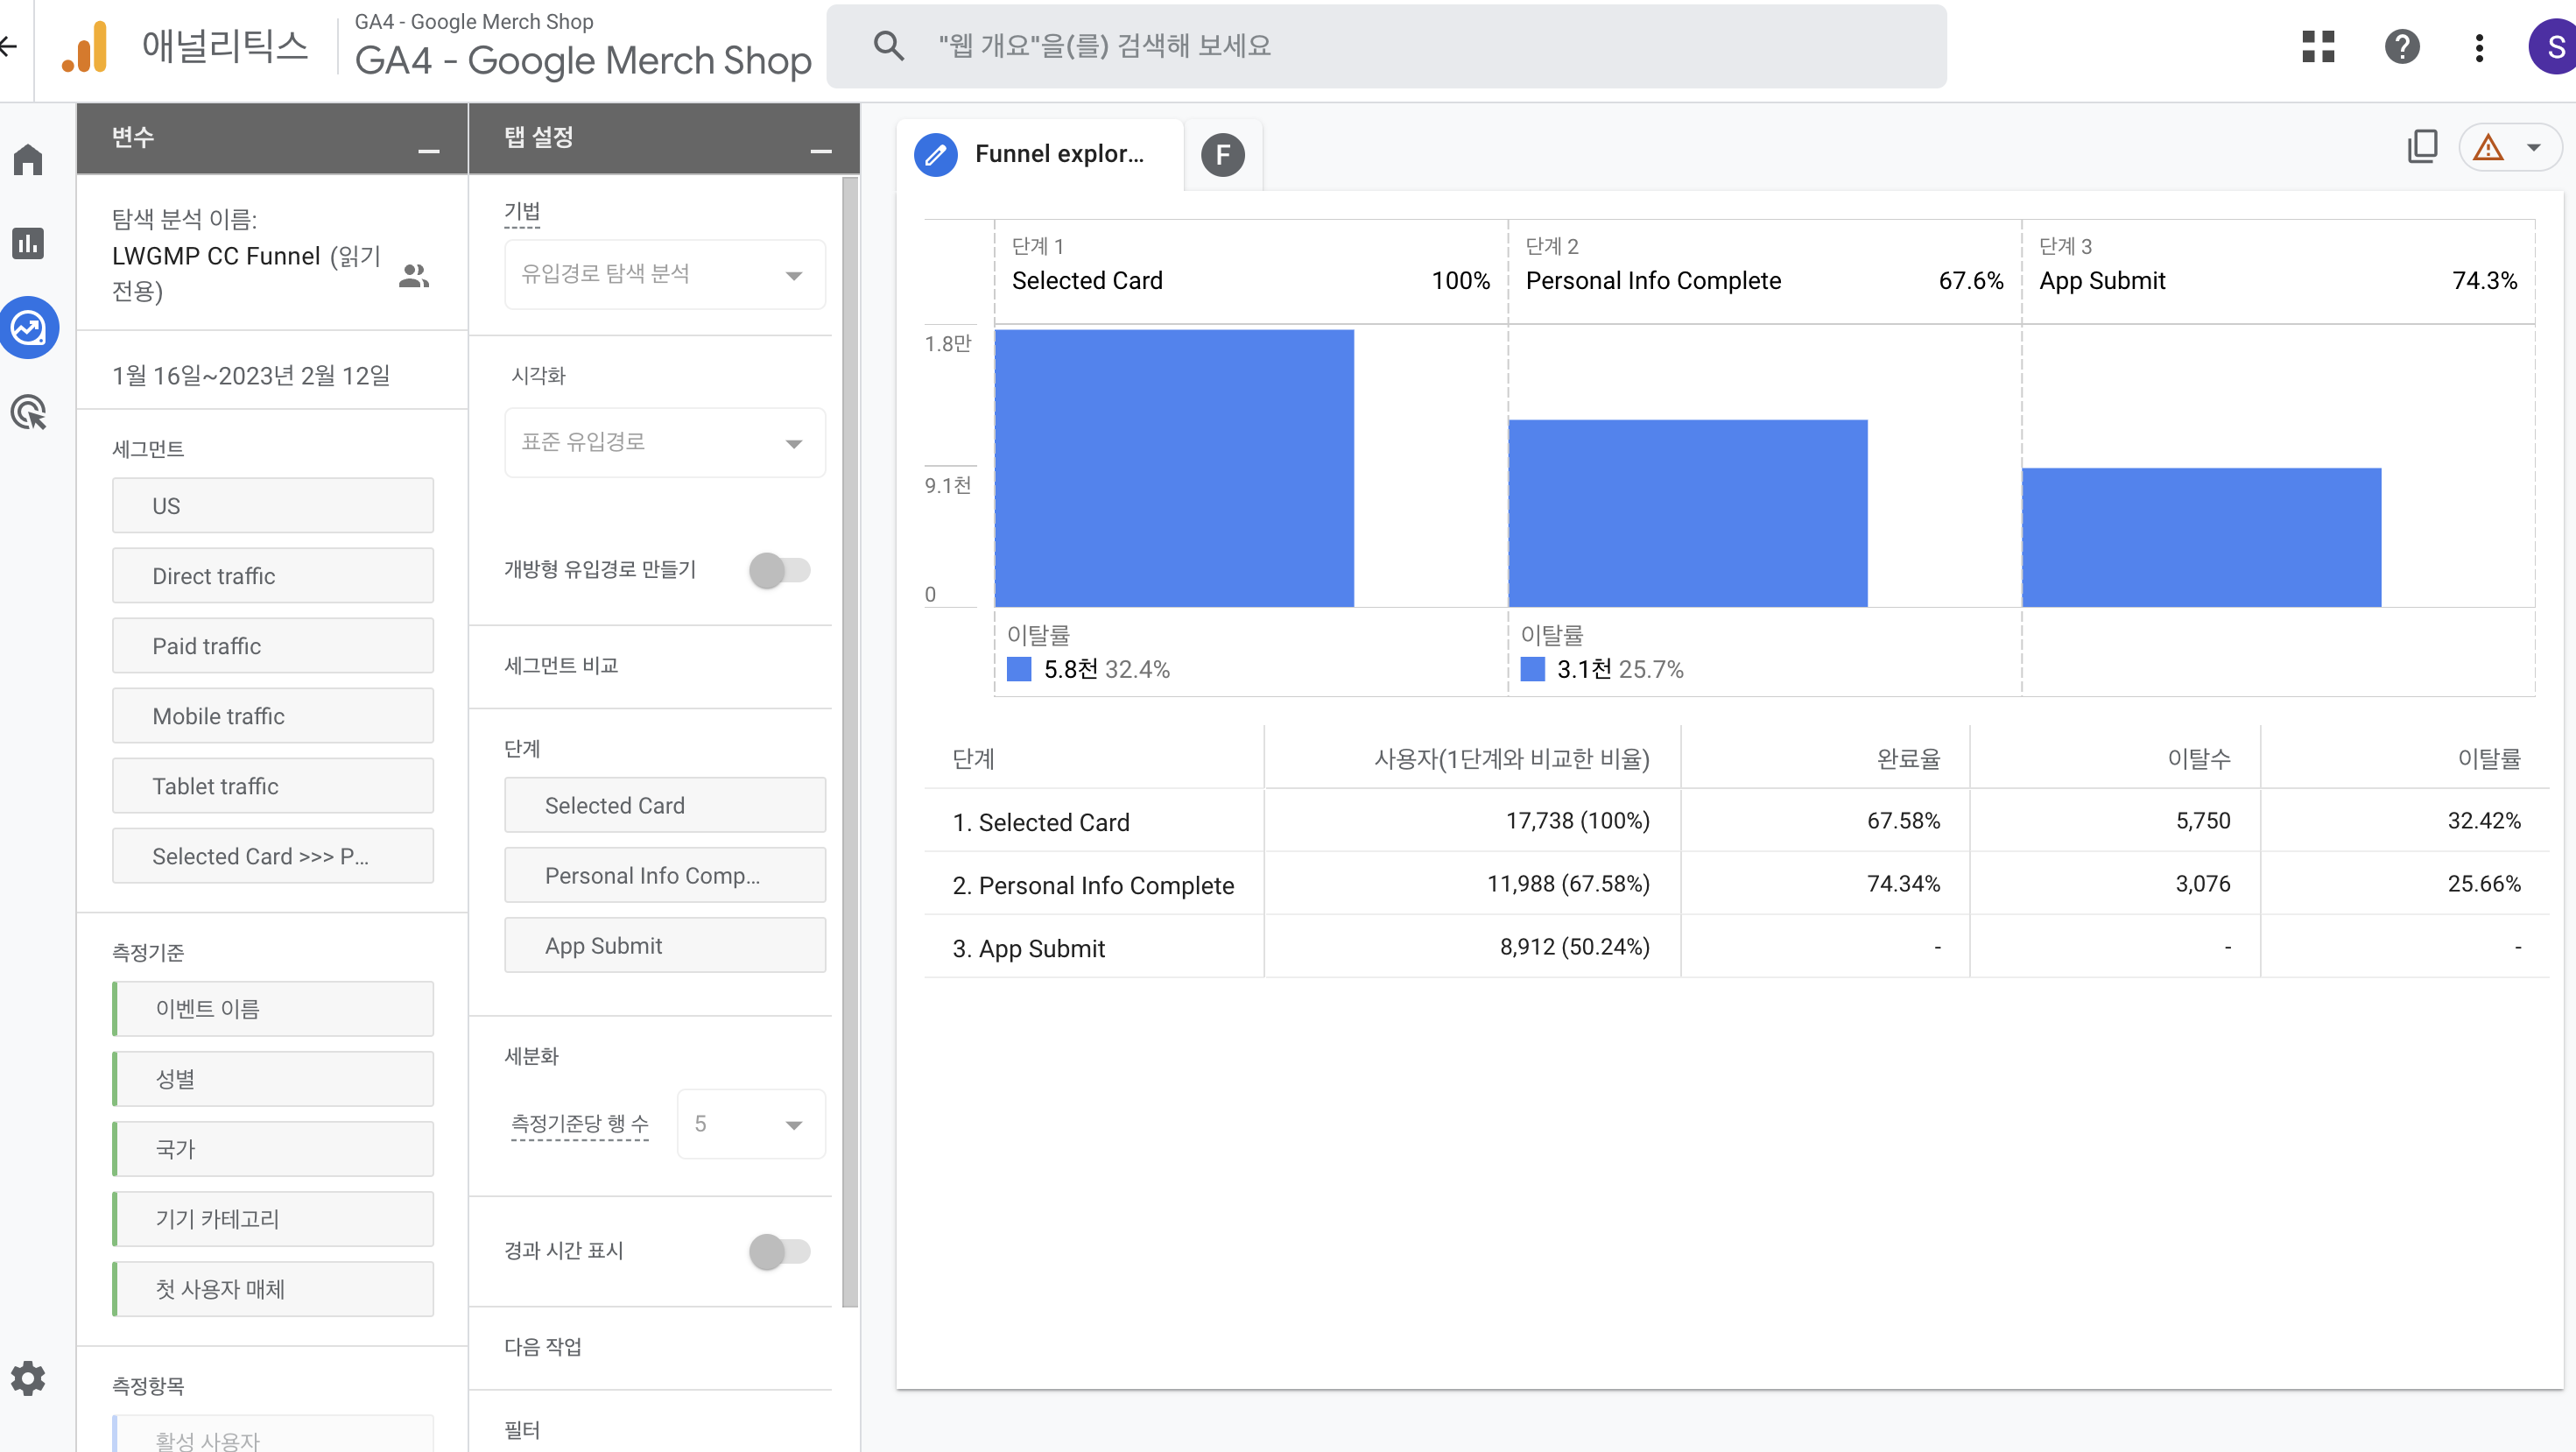Expand the 측정기준당 행 수 dropdown
The height and width of the screenshot is (1452, 2576).
click(750, 1124)
